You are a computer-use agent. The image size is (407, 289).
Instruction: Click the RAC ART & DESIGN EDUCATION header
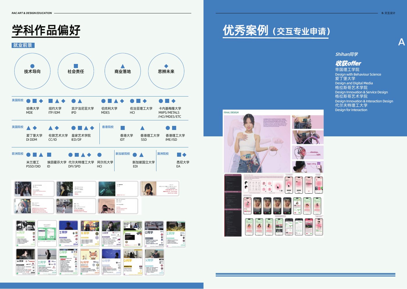32,13
